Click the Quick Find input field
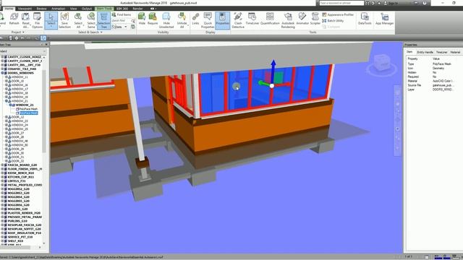The image size is (463, 260). coord(121,21)
